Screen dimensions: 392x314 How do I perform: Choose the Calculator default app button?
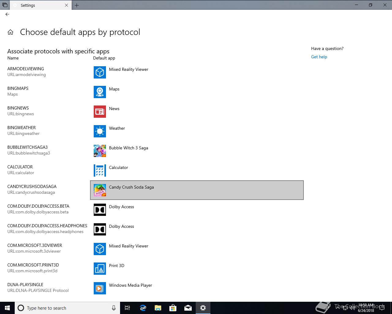(x=197, y=170)
